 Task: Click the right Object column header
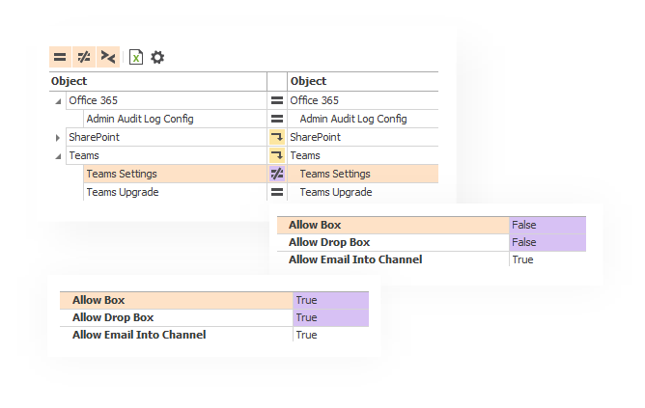tap(308, 81)
